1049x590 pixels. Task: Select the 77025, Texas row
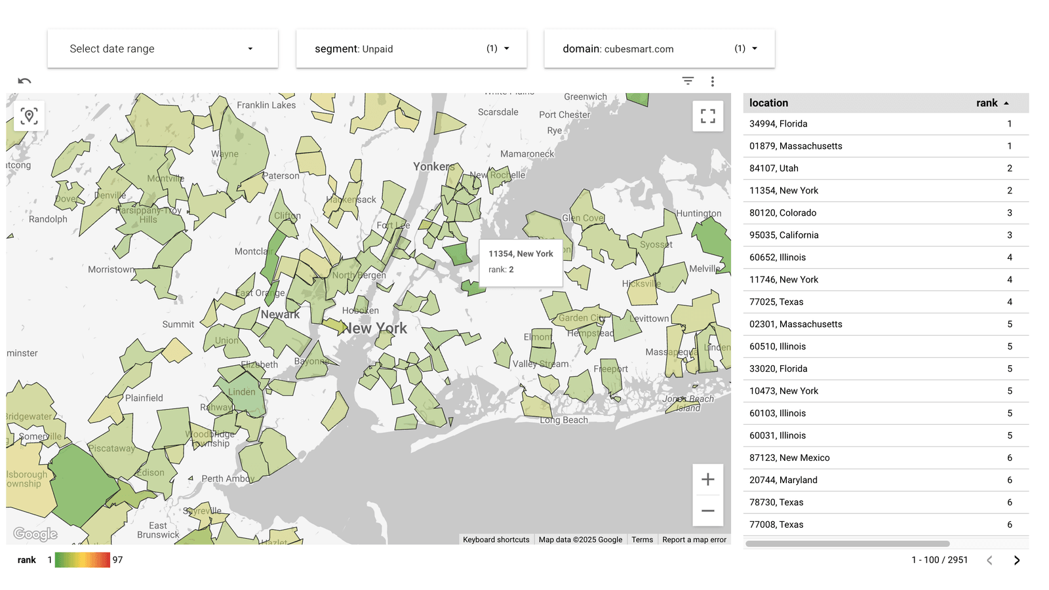pyautogui.click(x=886, y=302)
